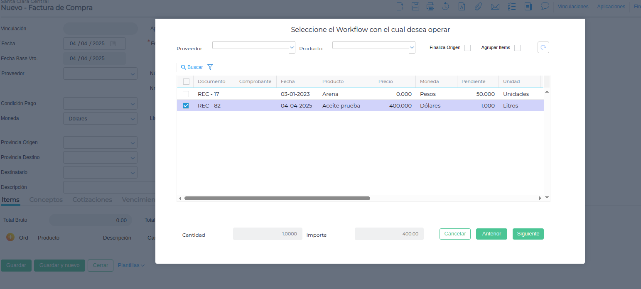Click the save floppy disk icon
The image size is (641, 289).
point(415,6)
